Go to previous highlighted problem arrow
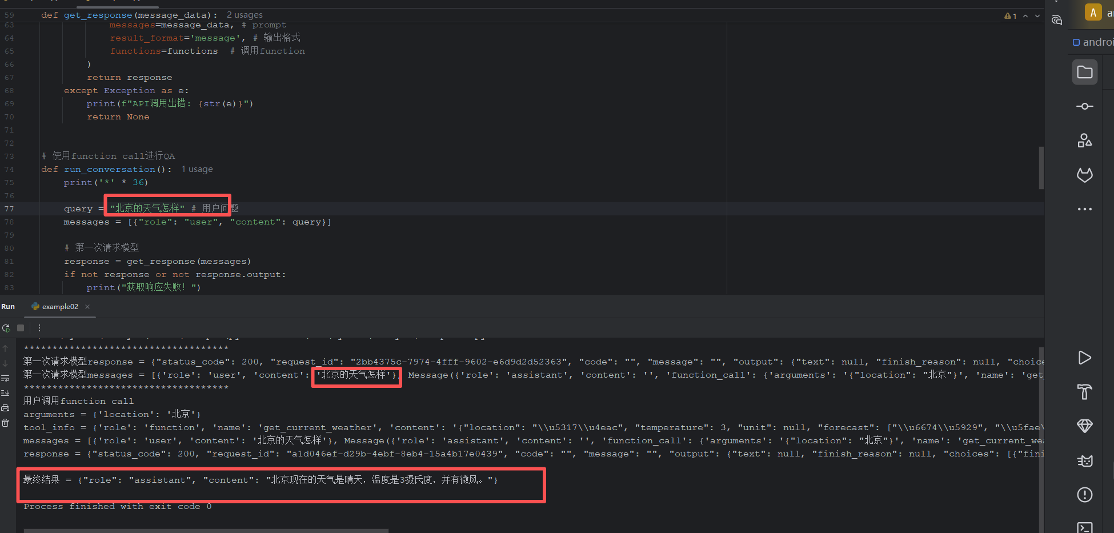Image resolution: width=1114 pixels, height=533 pixels. point(1025,16)
